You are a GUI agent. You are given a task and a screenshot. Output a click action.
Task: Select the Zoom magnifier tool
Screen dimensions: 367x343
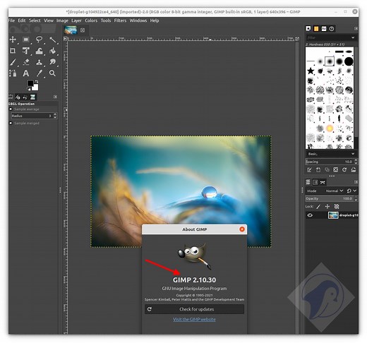click(52, 73)
